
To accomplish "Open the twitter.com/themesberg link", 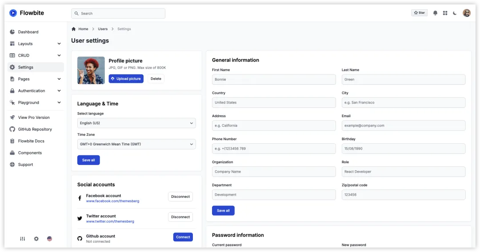I will (x=110, y=221).
